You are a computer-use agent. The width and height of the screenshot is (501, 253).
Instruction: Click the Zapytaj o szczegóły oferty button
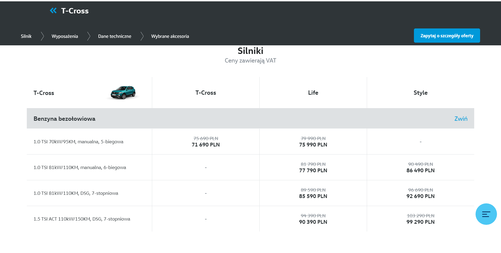click(447, 35)
